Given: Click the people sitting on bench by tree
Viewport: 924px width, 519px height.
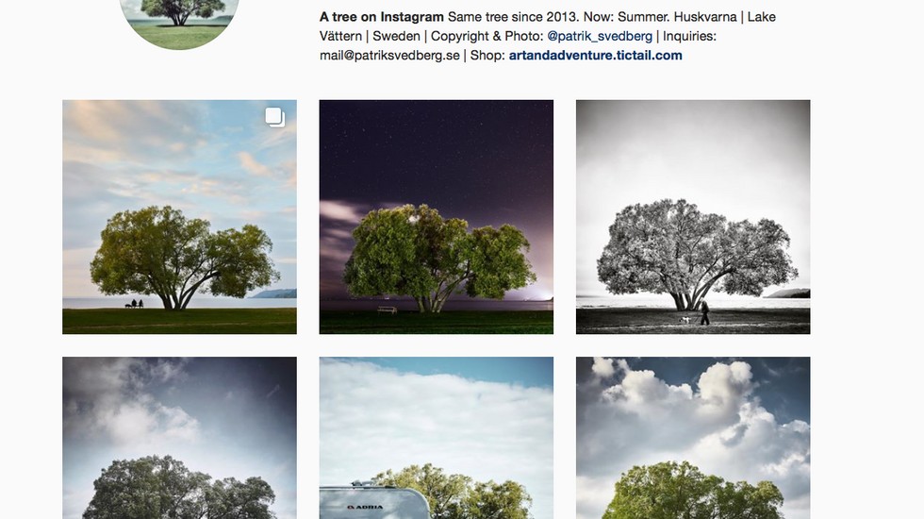Looking at the screenshot, I should pos(135,304).
